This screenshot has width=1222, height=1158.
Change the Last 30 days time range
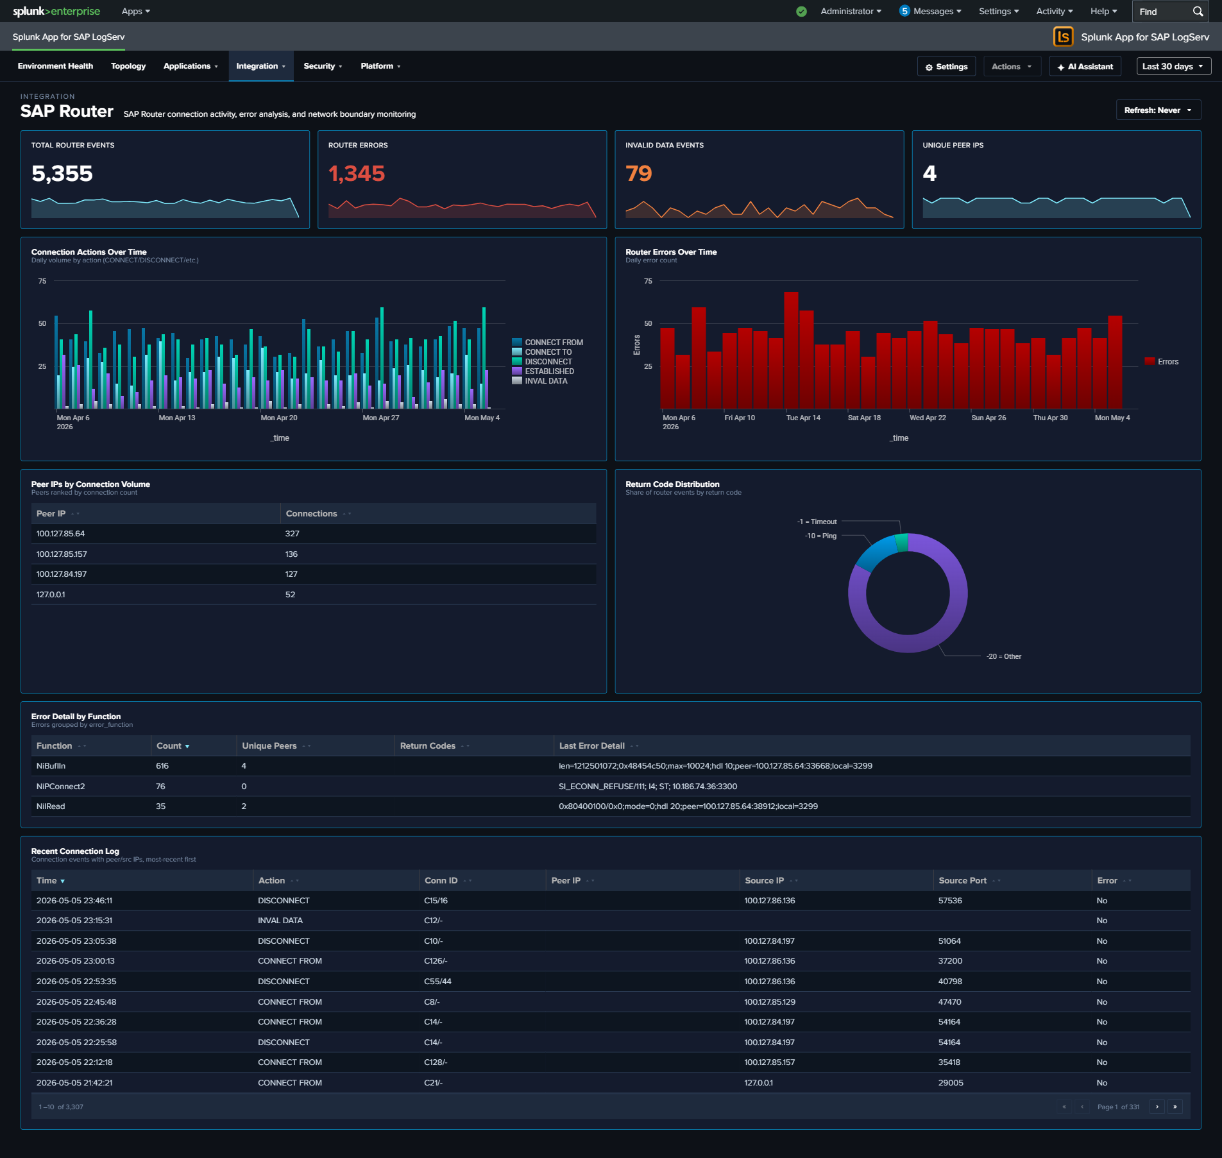[1173, 67]
